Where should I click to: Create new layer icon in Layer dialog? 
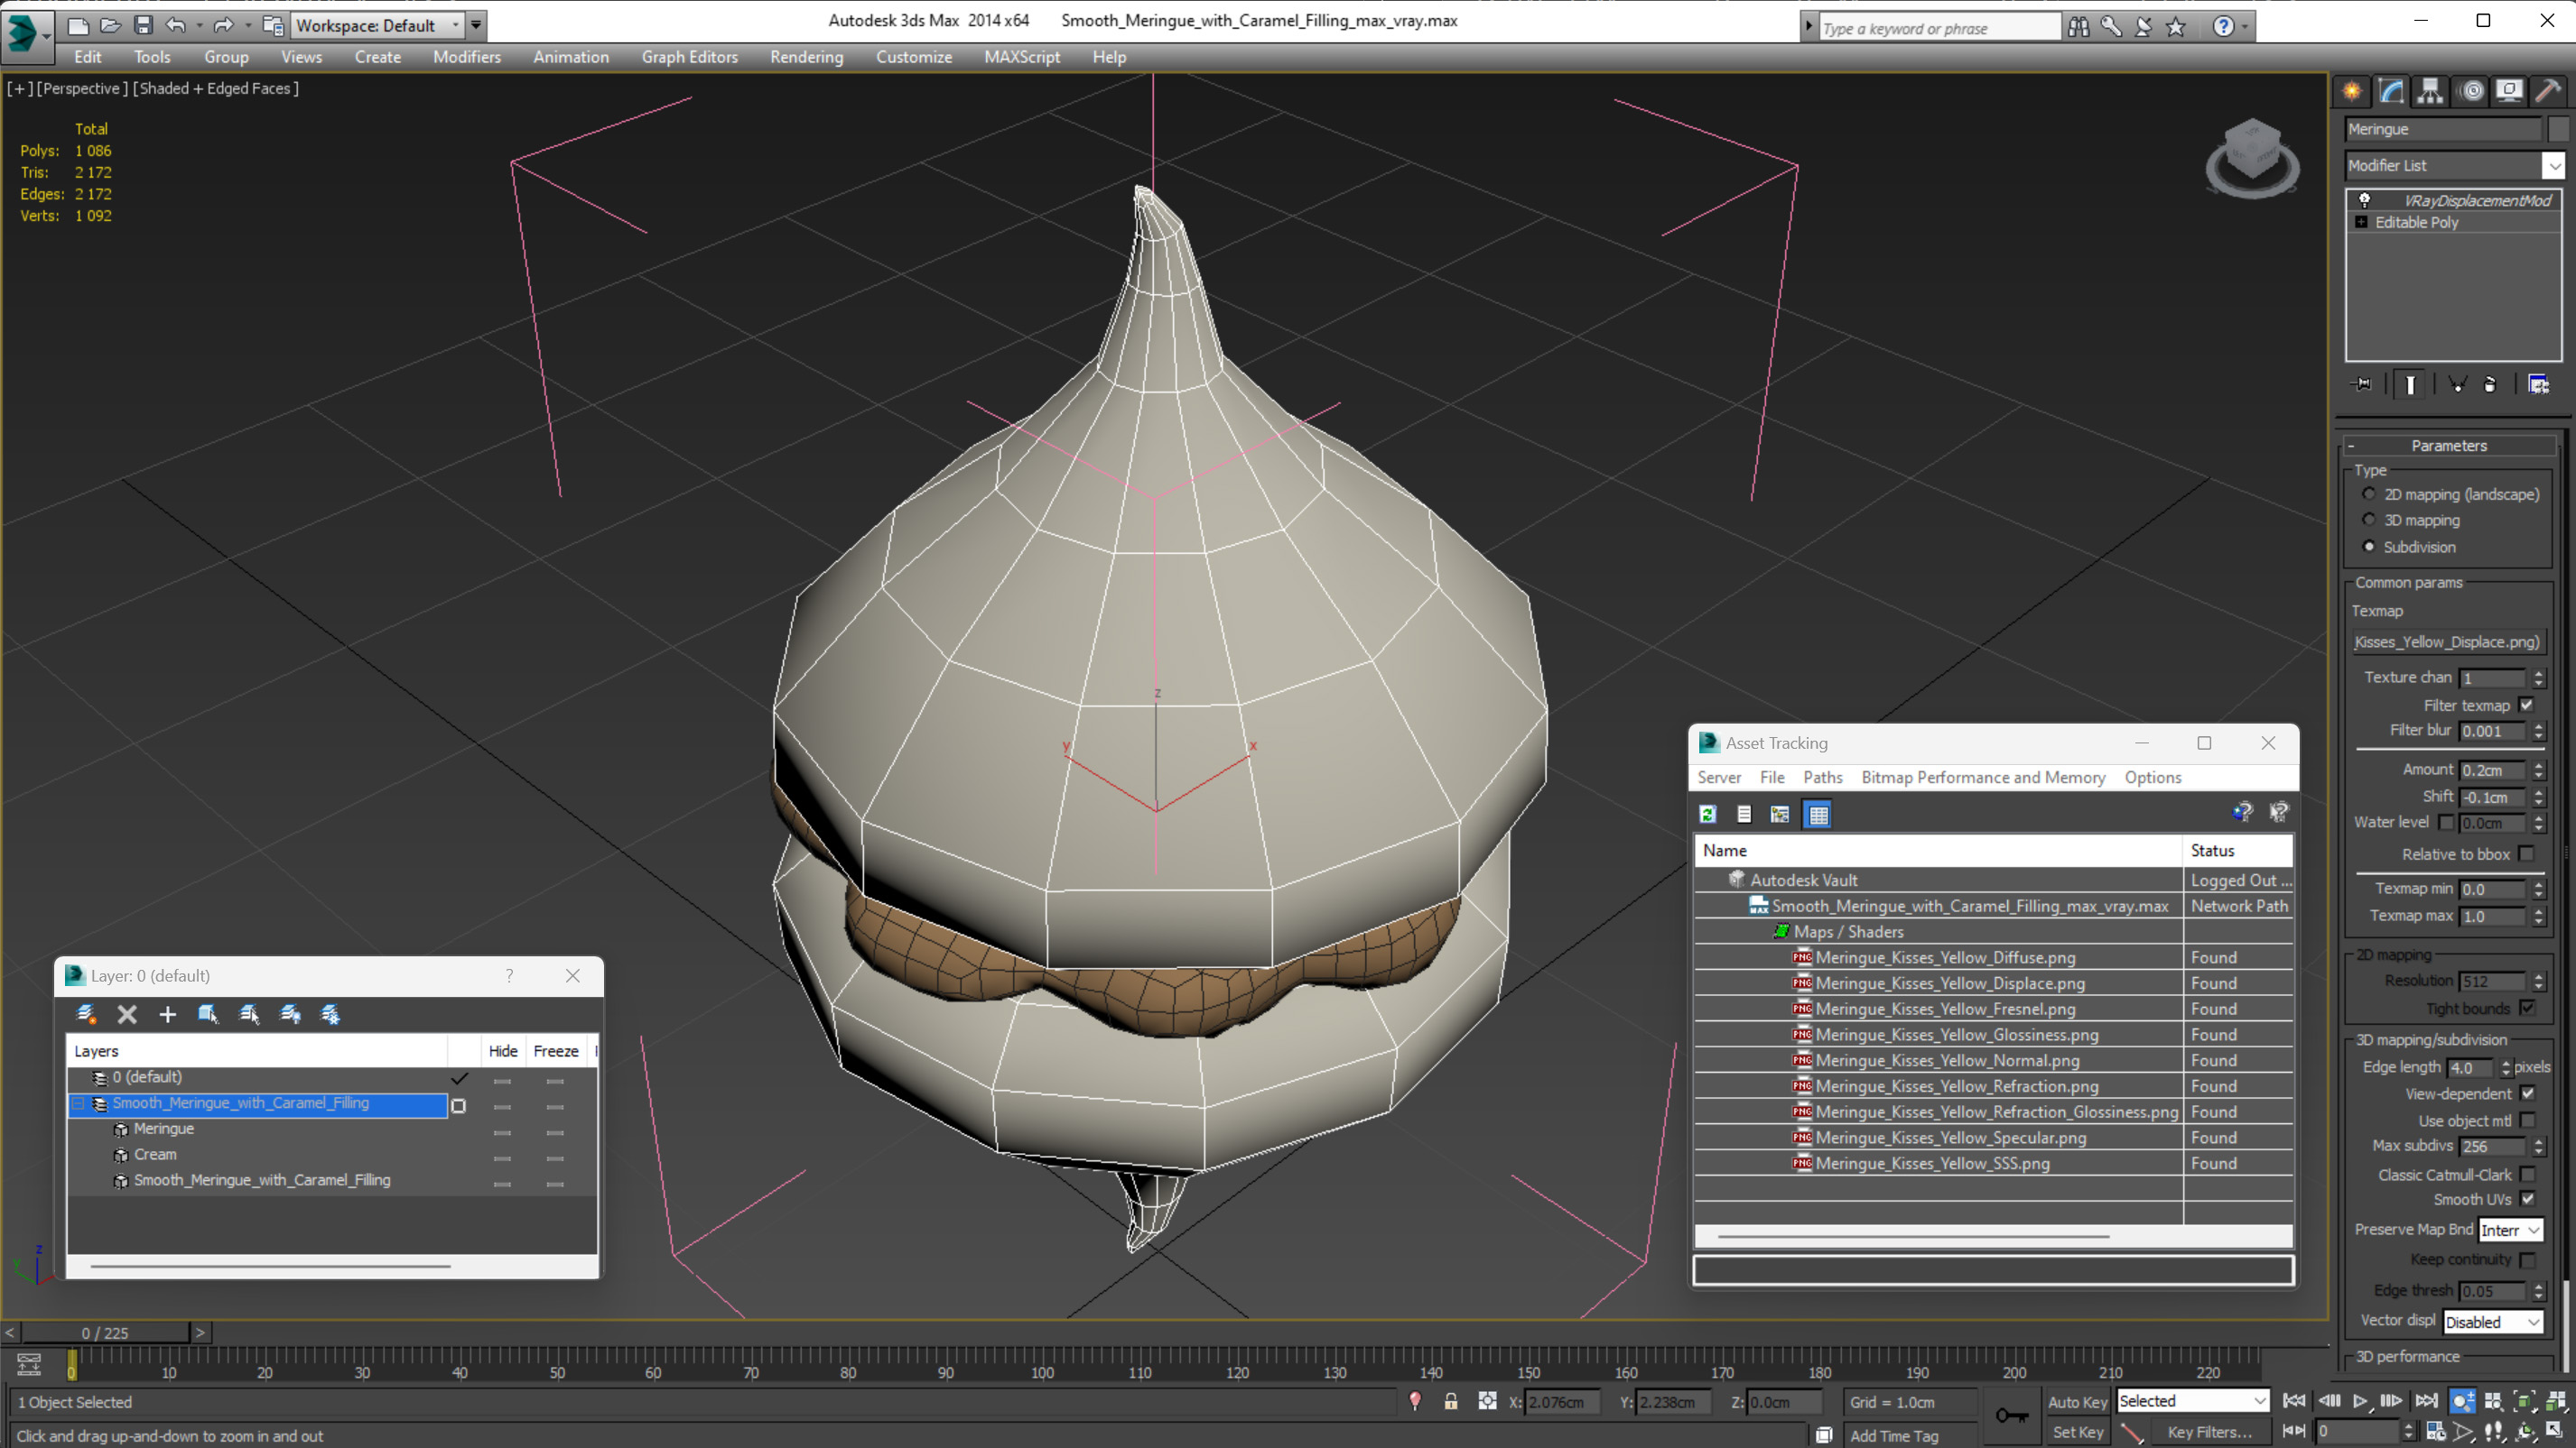(x=86, y=1014)
